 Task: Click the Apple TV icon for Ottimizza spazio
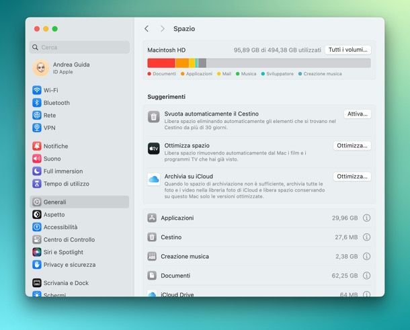154,149
